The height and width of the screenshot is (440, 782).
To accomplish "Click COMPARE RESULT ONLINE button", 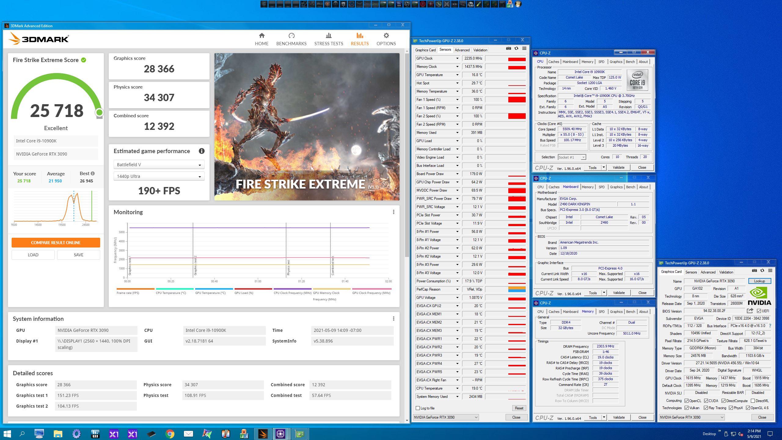I will click(56, 243).
